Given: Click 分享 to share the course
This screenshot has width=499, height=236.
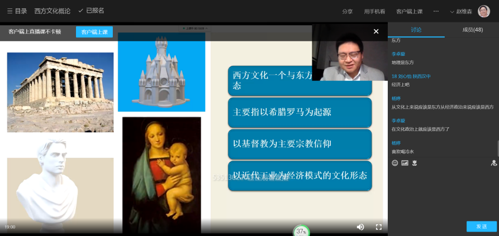Looking at the screenshot, I should coord(347,11).
